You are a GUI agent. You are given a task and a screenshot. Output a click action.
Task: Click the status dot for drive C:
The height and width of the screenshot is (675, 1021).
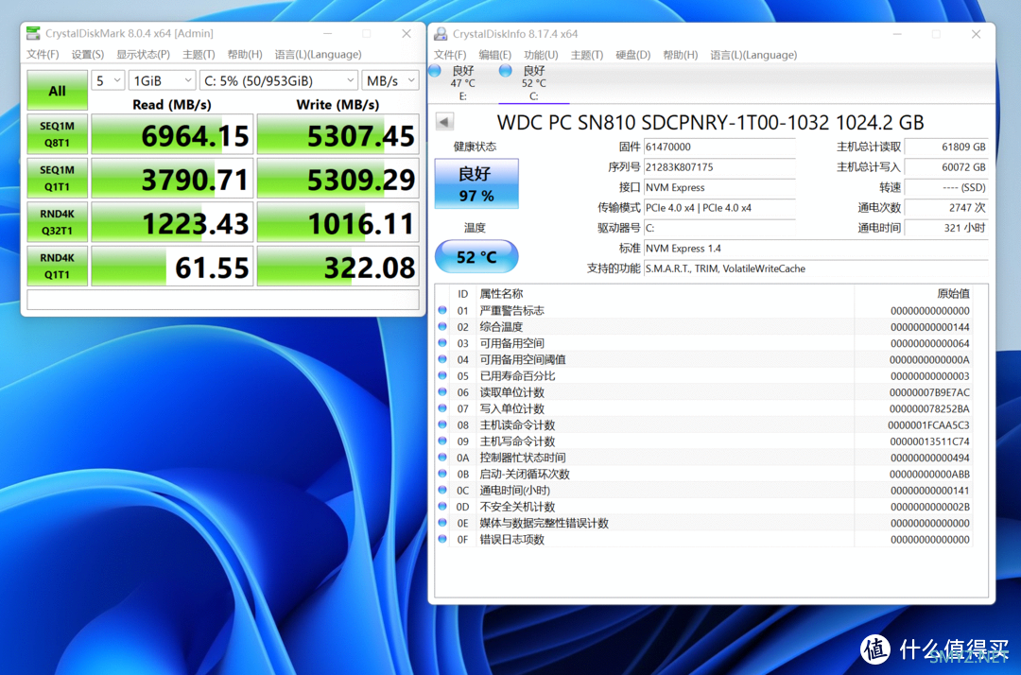point(505,70)
